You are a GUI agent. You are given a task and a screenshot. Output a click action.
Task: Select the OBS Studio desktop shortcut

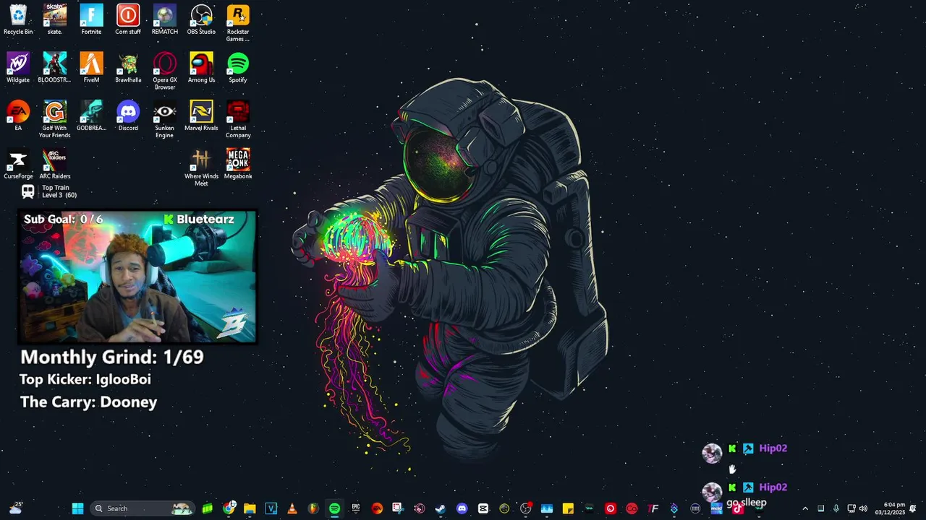coord(201,19)
